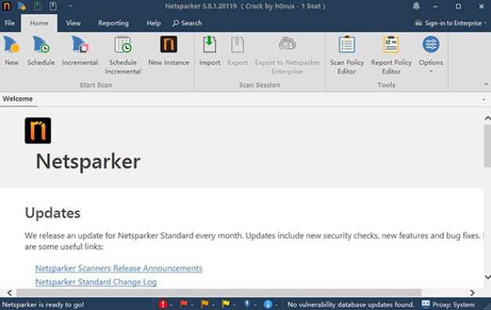The width and height of the screenshot is (491, 310).
Task: Select Schedule Incremental scan icon
Action: 122,55
